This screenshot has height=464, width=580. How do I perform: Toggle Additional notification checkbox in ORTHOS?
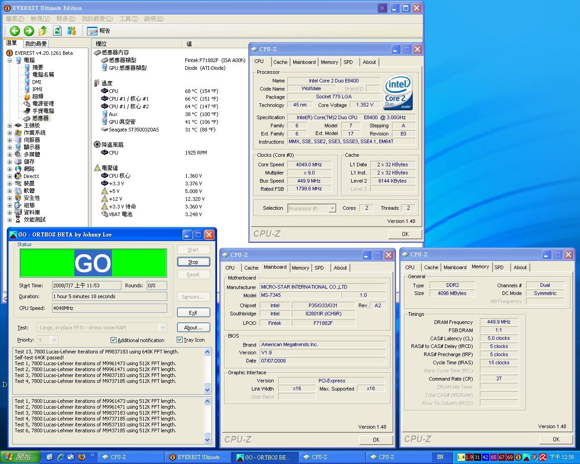113,340
